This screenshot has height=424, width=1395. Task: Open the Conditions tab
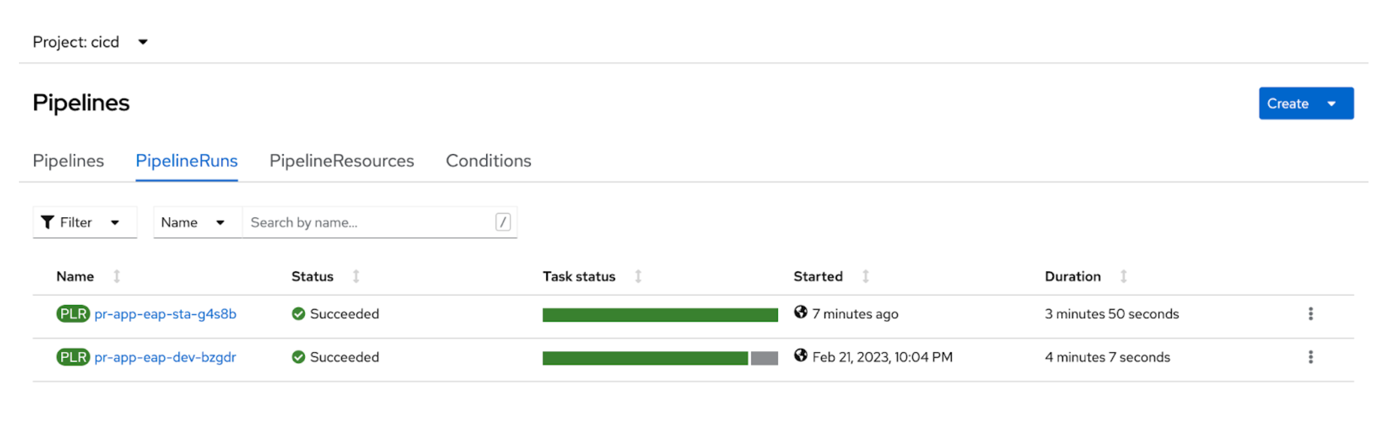point(488,160)
